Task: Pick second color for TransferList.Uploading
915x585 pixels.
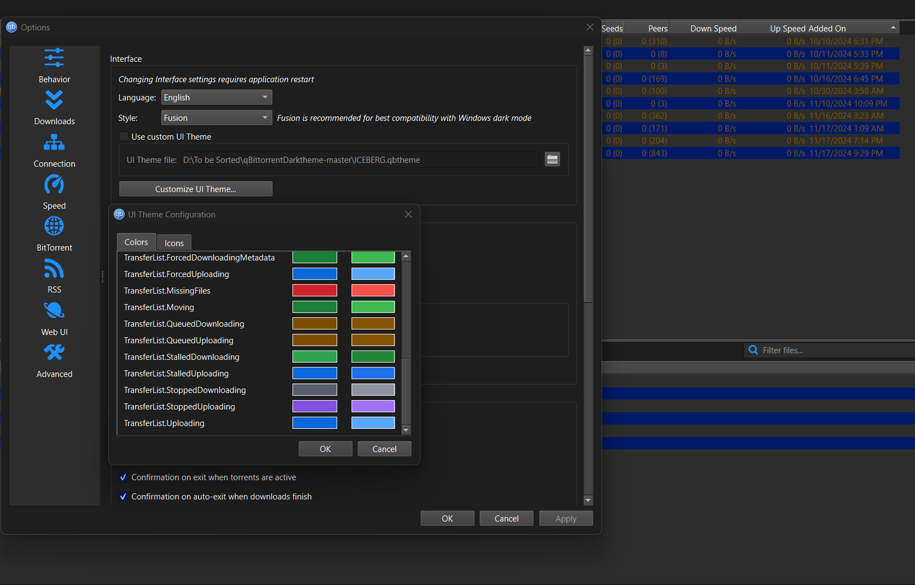Action: [373, 423]
